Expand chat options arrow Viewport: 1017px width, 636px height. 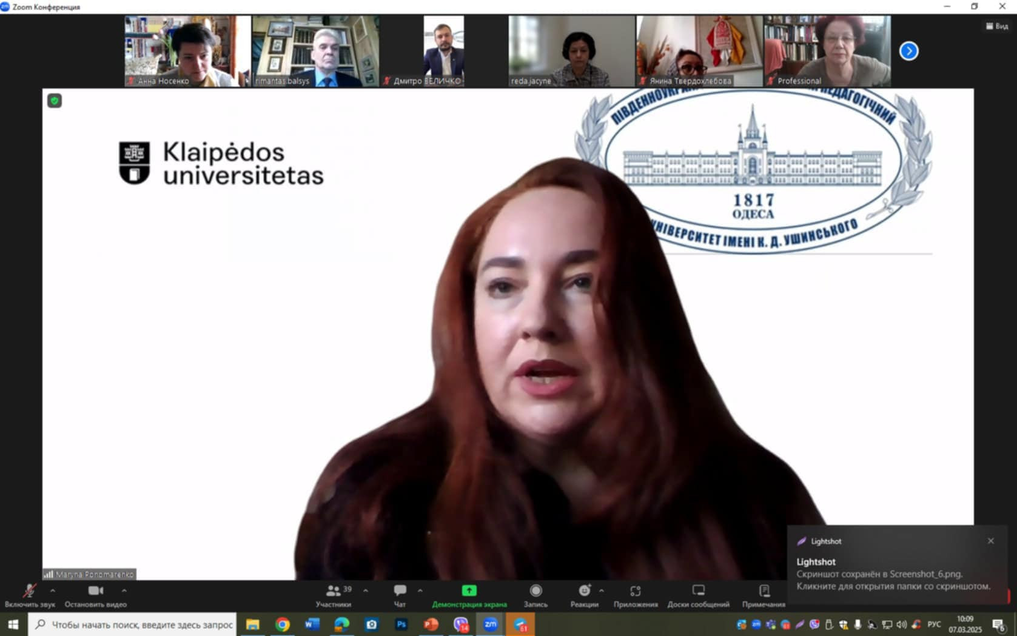tap(420, 591)
